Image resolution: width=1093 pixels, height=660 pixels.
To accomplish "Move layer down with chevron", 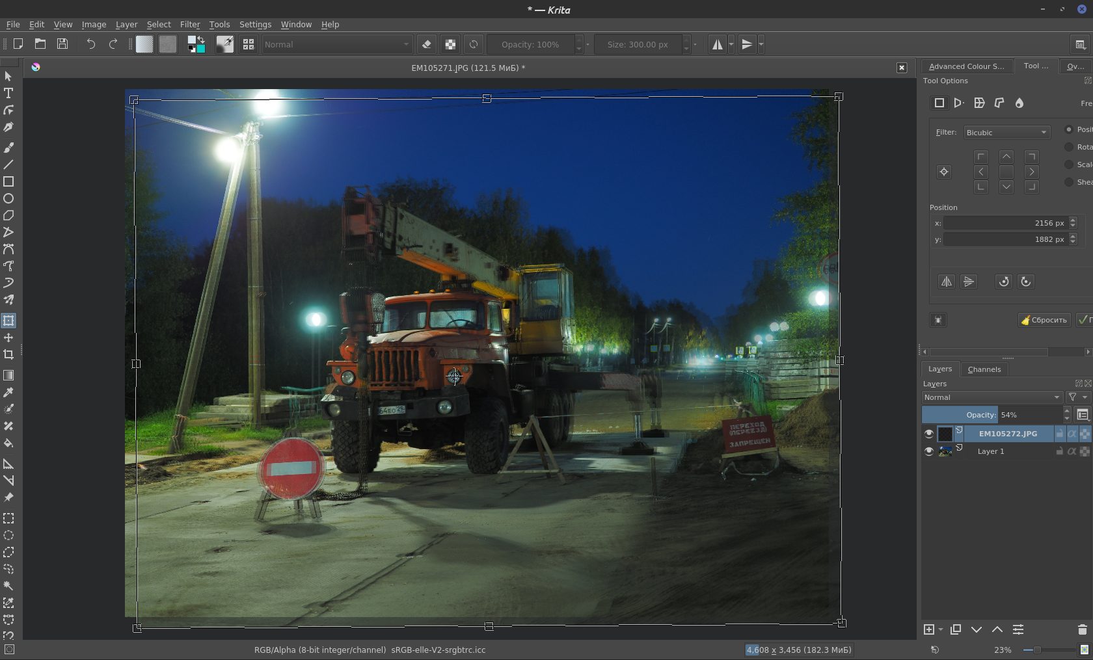I will [x=977, y=629].
